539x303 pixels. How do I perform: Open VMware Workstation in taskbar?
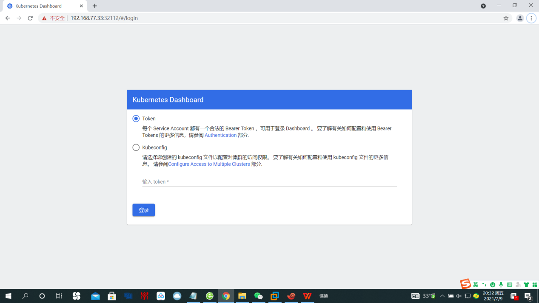click(275, 296)
